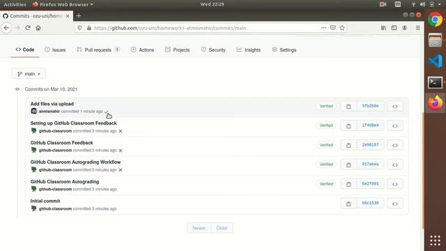
Task: Click atmismahir's avatar image
Action: (x=34, y=112)
